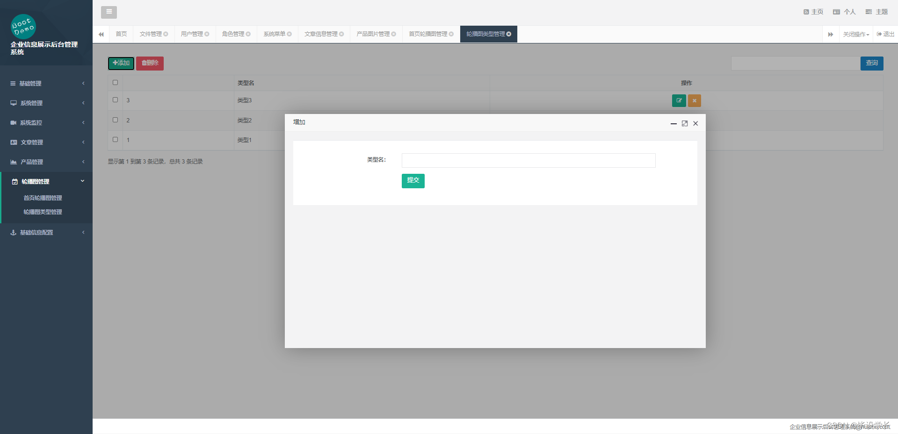Click the red 删除 button
Viewport: 898px width, 434px height.
pos(150,63)
